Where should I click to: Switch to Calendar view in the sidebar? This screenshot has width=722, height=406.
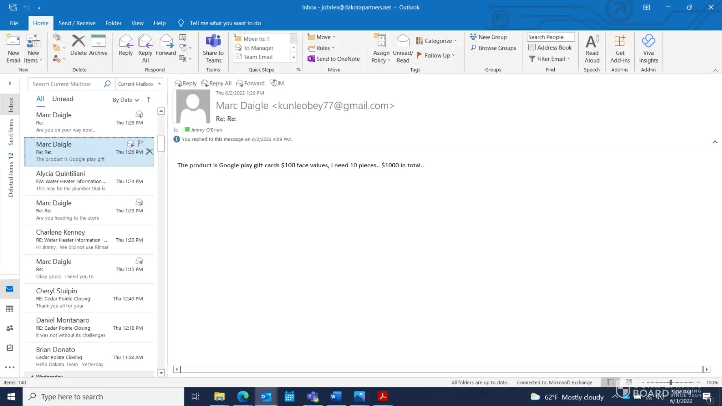[10, 309]
